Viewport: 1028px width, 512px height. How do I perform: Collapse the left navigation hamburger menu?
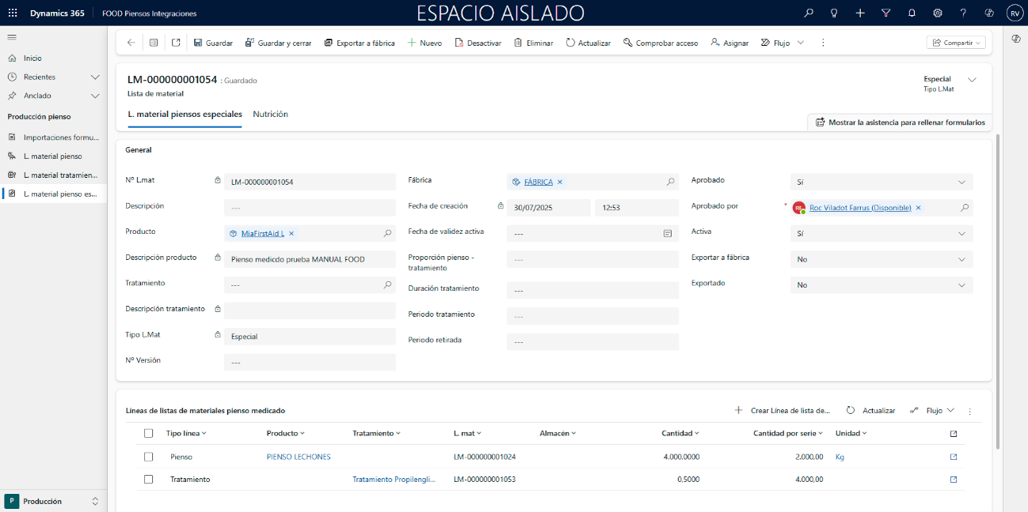click(12, 37)
